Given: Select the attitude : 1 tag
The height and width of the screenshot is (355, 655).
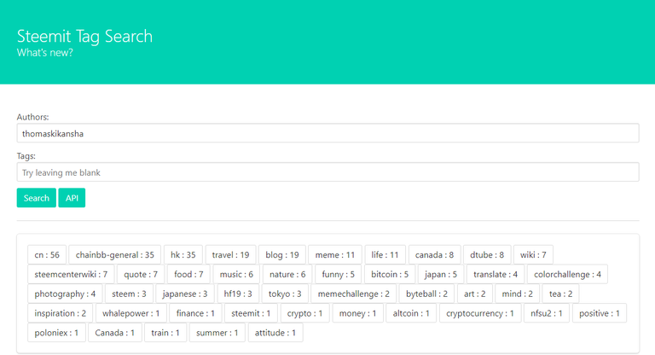Looking at the screenshot, I should click(x=275, y=333).
